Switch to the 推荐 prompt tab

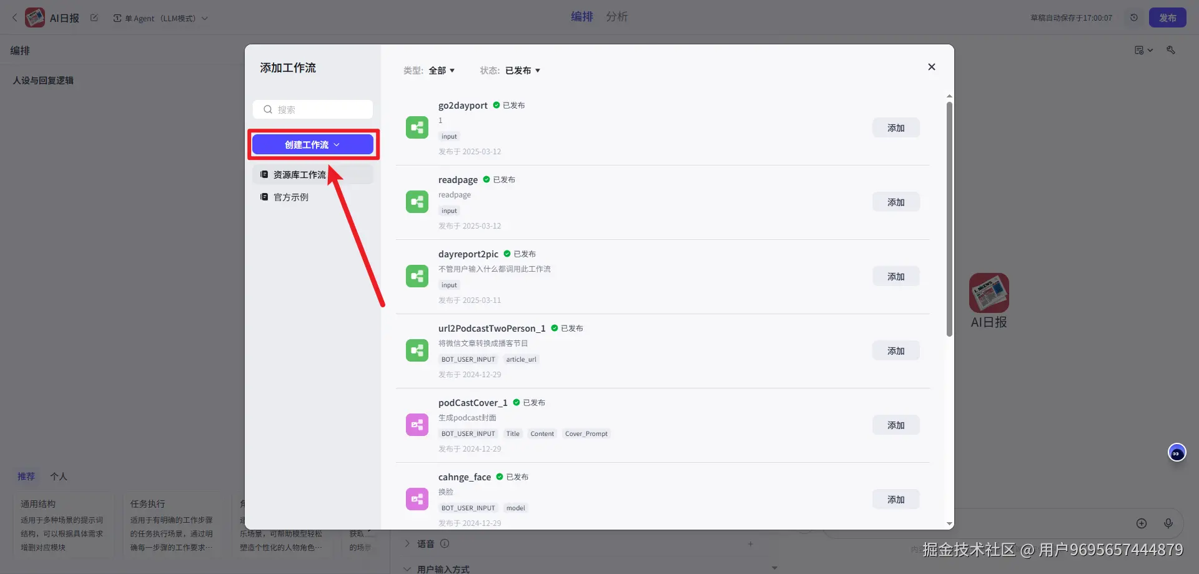pos(26,476)
